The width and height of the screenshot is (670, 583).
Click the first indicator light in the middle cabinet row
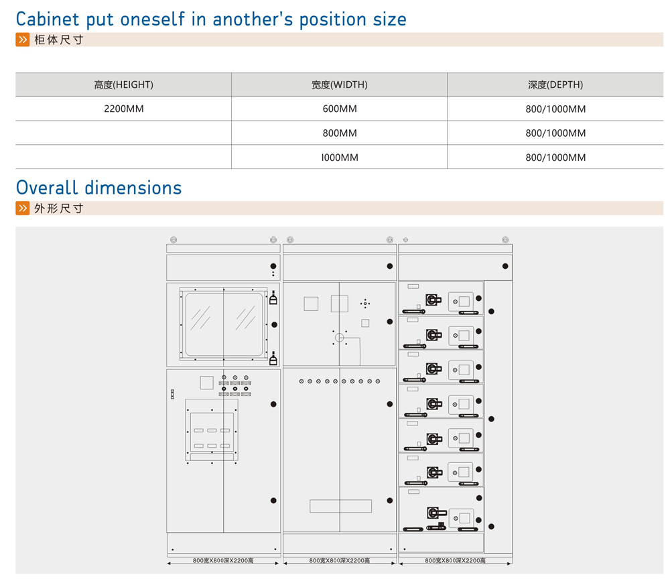pyautogui.click(x=301, y=381)
